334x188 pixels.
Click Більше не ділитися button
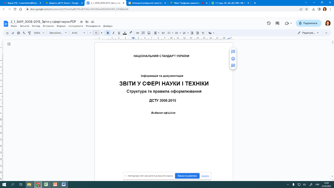(187, 176)
